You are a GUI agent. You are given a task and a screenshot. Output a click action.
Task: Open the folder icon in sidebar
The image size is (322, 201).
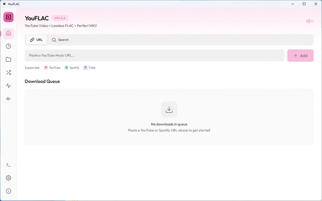coord(8,59)
